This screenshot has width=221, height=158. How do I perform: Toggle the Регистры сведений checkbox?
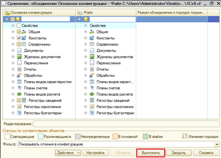(x=19, y=101)
